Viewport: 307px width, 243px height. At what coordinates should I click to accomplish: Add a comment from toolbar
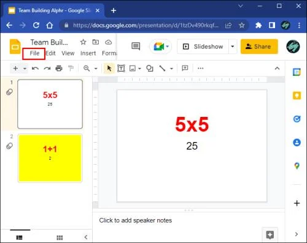[185, 68]
